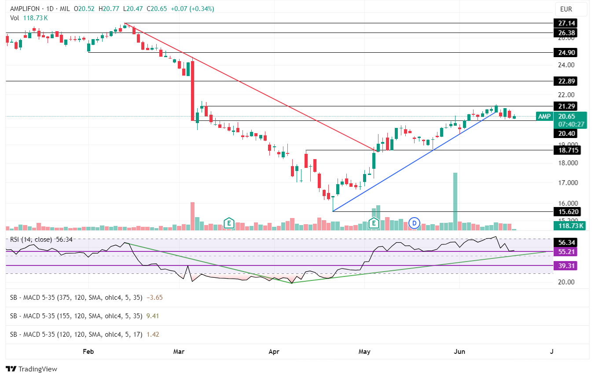Image resolution: width=595 pixels, height=378 pixels.
Task: Click the RSI (14, close) indicator legend
Action: [41, 240]
